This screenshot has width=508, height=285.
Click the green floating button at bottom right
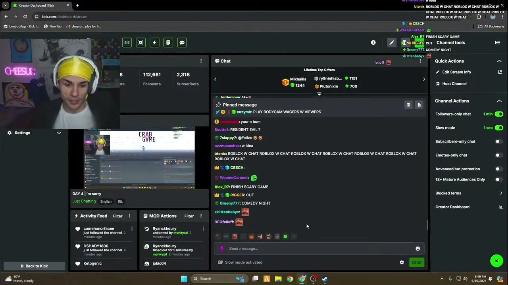496,260
